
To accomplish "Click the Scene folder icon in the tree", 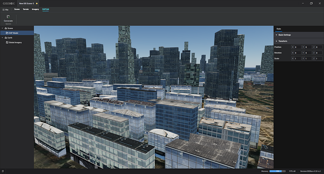I will pyautogui.click(x=6, y=28).
